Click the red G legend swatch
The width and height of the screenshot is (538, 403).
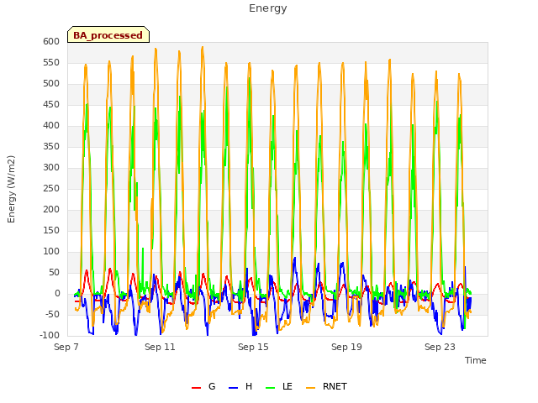(196, 387)
